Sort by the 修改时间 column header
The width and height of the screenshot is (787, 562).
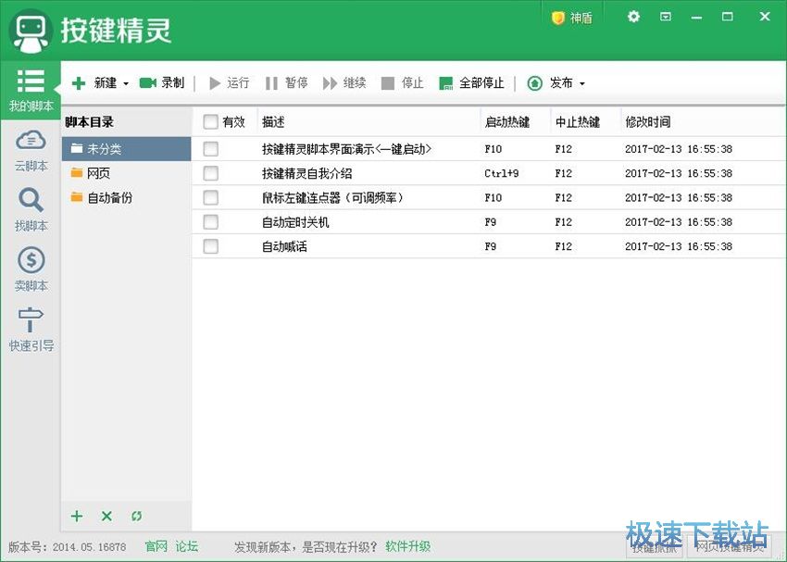coord(703,121)
